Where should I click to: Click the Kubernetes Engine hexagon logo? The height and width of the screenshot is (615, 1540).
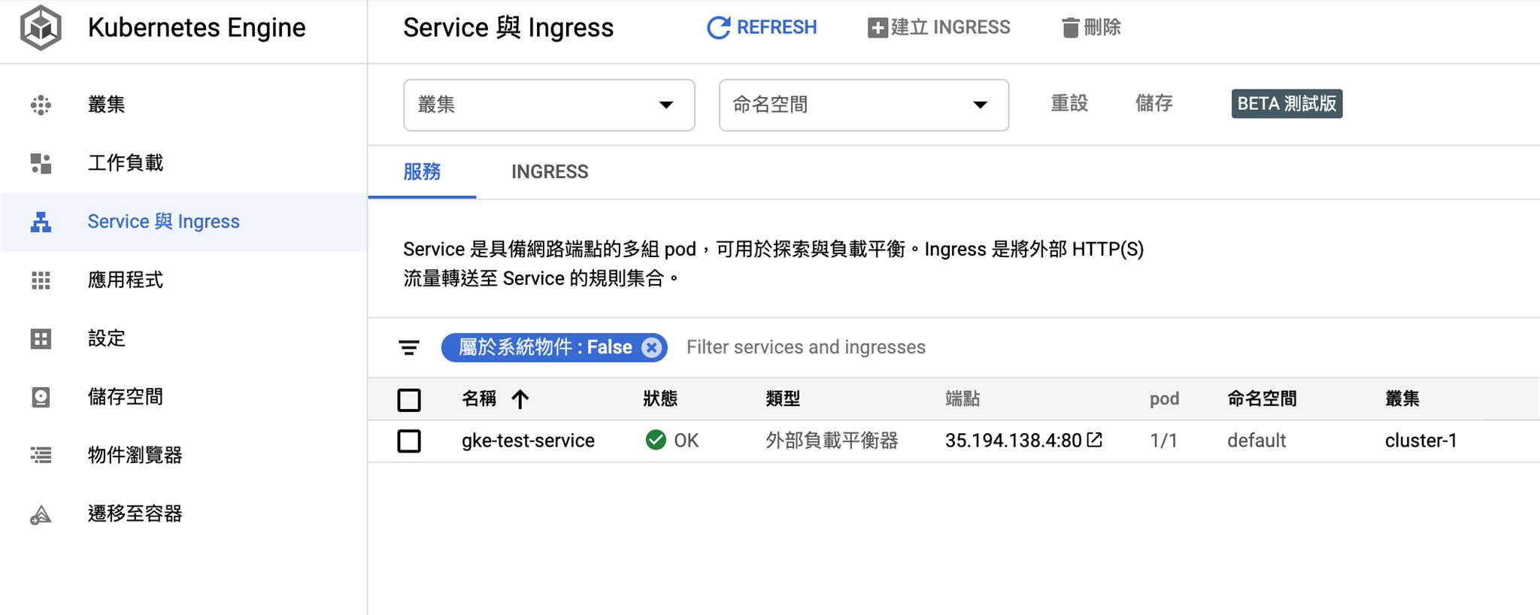coord(41,28)
